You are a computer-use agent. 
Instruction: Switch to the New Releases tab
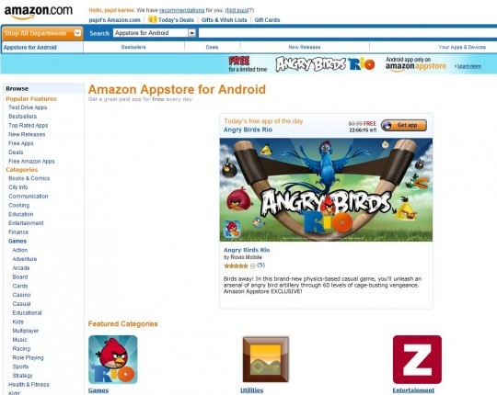[305, 47]
